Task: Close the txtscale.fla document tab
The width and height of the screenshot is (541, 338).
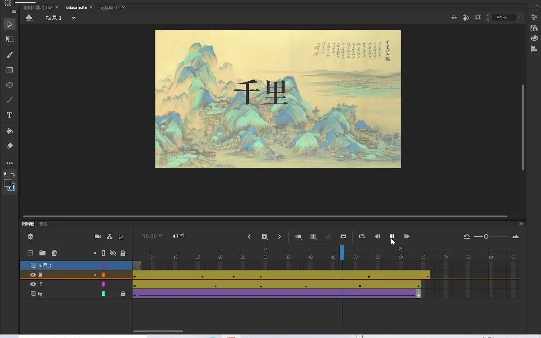Action: coord(91,7)
